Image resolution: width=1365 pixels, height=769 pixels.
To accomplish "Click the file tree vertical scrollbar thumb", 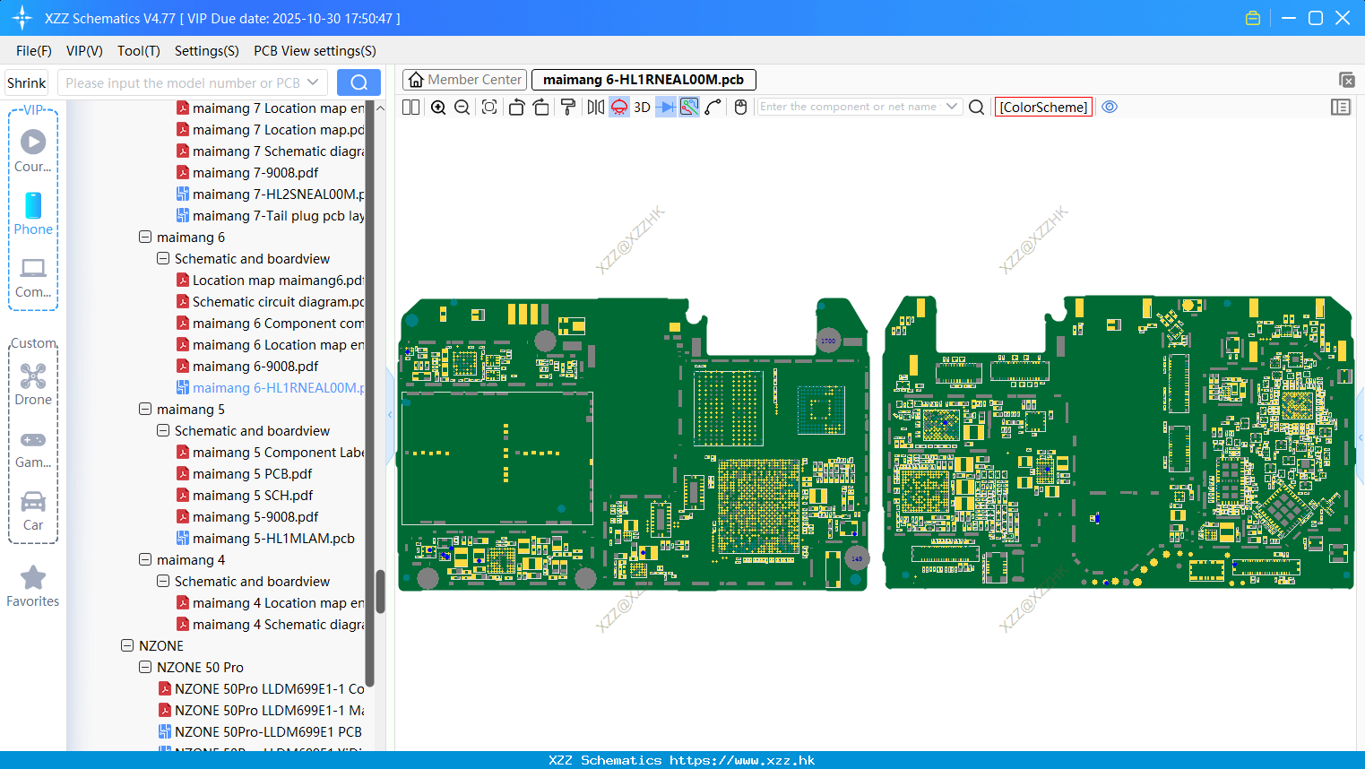I will 380,592.
